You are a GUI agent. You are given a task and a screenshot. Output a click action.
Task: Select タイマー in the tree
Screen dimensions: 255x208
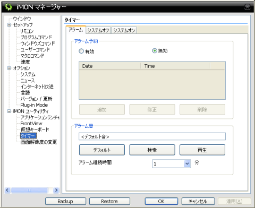(x=28, y=136)
